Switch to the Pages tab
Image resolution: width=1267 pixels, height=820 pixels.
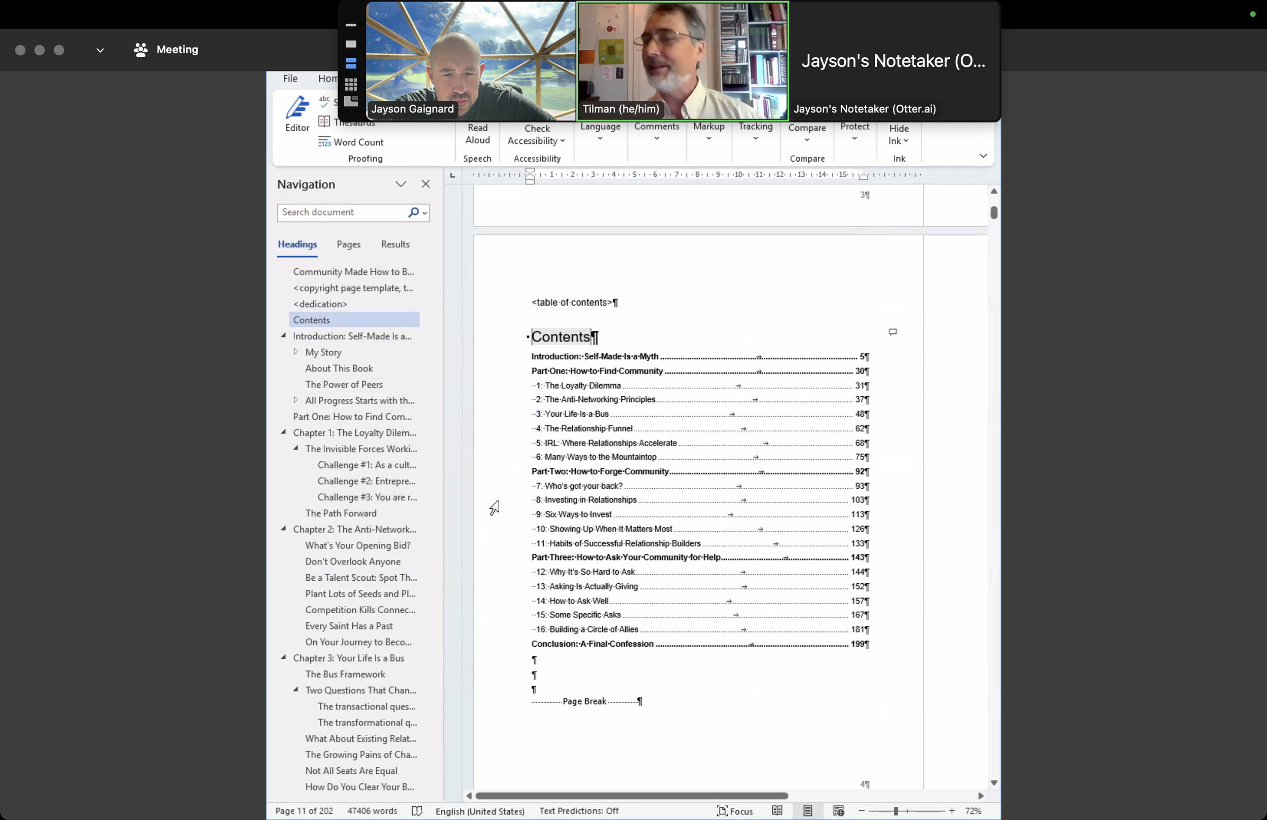pyautogui.click(x=348, y=244)
